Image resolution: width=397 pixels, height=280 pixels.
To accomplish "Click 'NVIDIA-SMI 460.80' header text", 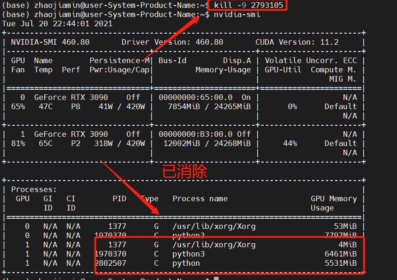I will 50,42.
